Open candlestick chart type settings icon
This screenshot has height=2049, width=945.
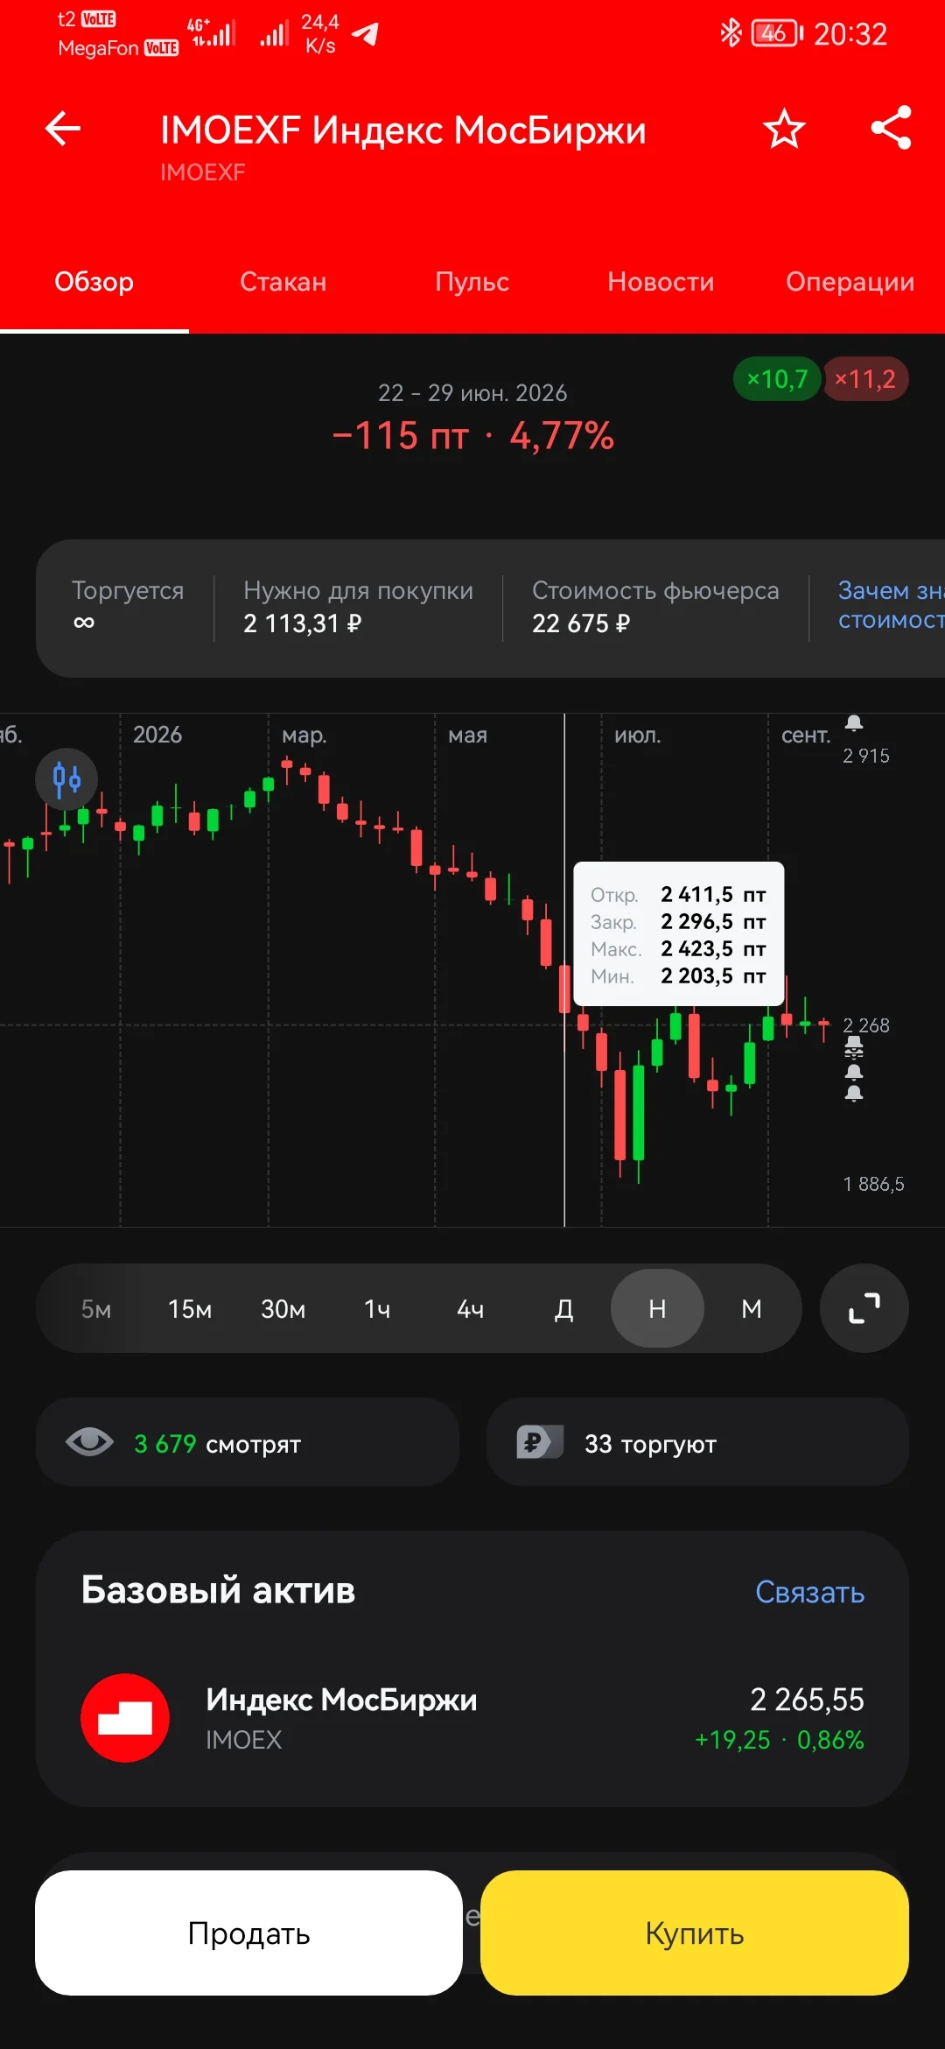tap(66, 779)
